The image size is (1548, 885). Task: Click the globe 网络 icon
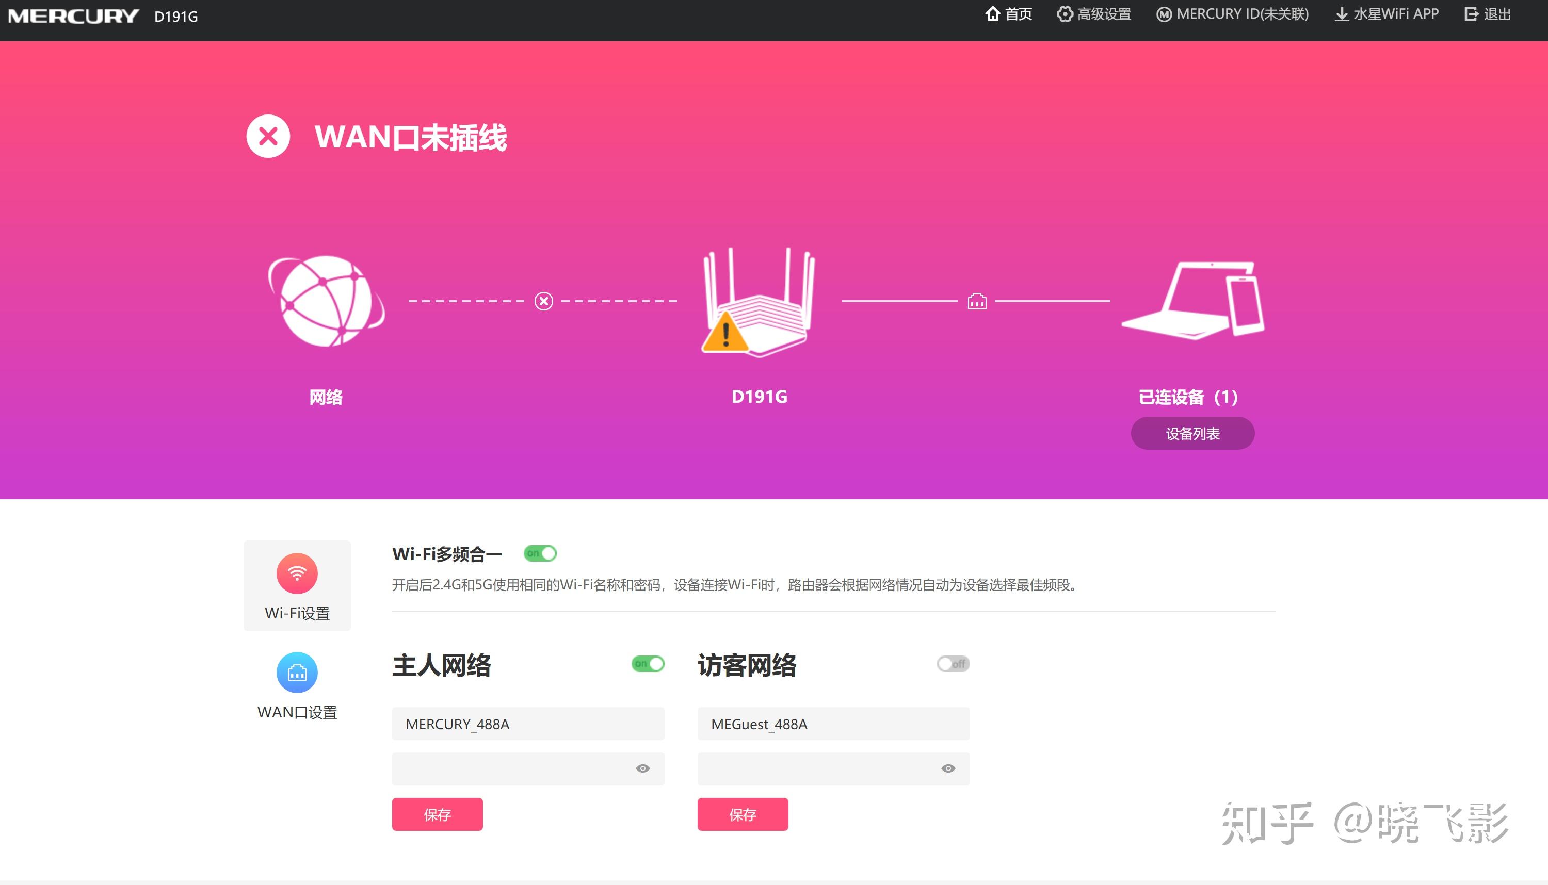point(327,301)
